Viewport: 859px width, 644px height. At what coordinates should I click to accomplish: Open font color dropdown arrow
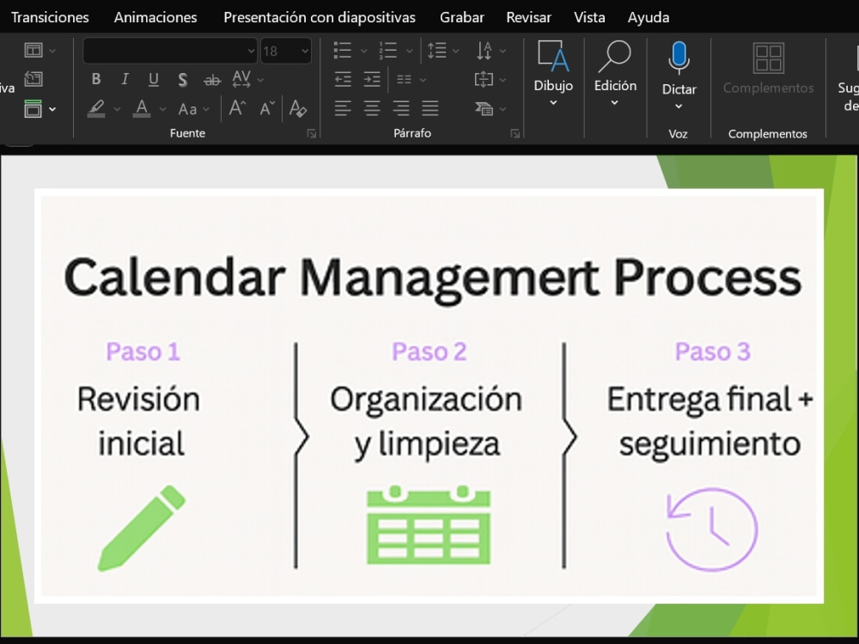tap(162, 109)
